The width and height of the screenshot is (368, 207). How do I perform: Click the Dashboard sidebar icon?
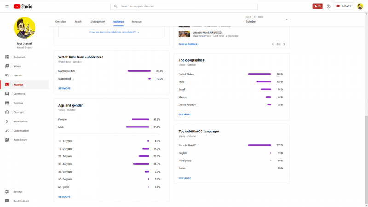(7, 57)
